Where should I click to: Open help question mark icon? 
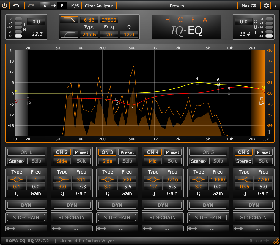pos(275,6)
